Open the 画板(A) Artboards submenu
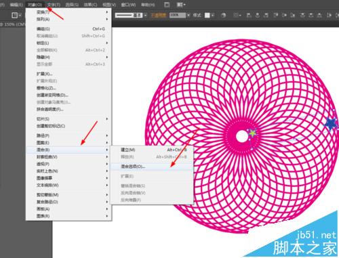This screenshot has height=258, width=339. coord(68,209)
